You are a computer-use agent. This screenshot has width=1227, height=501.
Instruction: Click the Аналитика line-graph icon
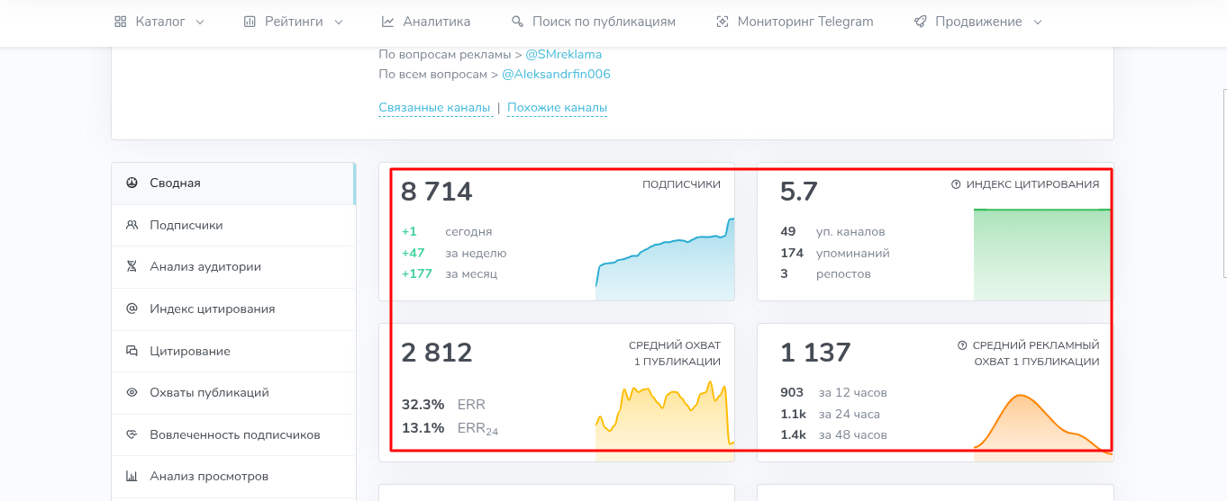coord(387,22)
